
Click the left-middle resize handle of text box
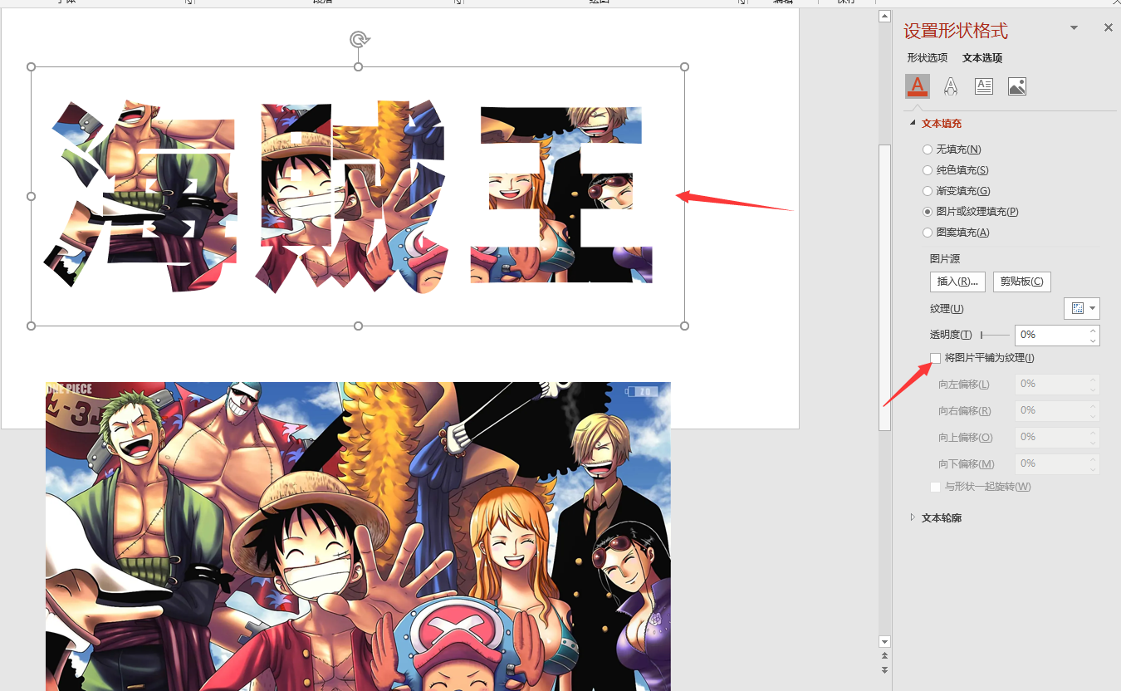pyautogui.click(x=32, y=196)
